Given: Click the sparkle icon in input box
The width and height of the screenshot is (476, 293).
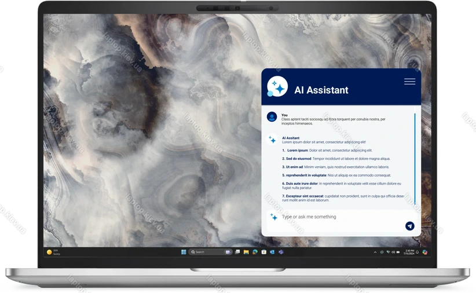Looking at the screenshot, I should coord(273,217).
